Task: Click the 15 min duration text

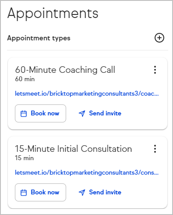Action: click(x=24, y=158)
